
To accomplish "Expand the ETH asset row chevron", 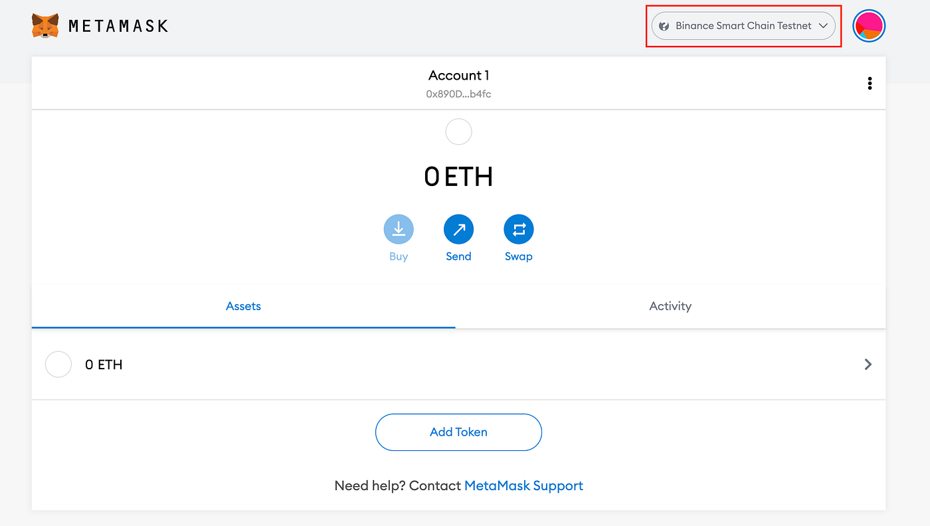I will coord(868,364).
